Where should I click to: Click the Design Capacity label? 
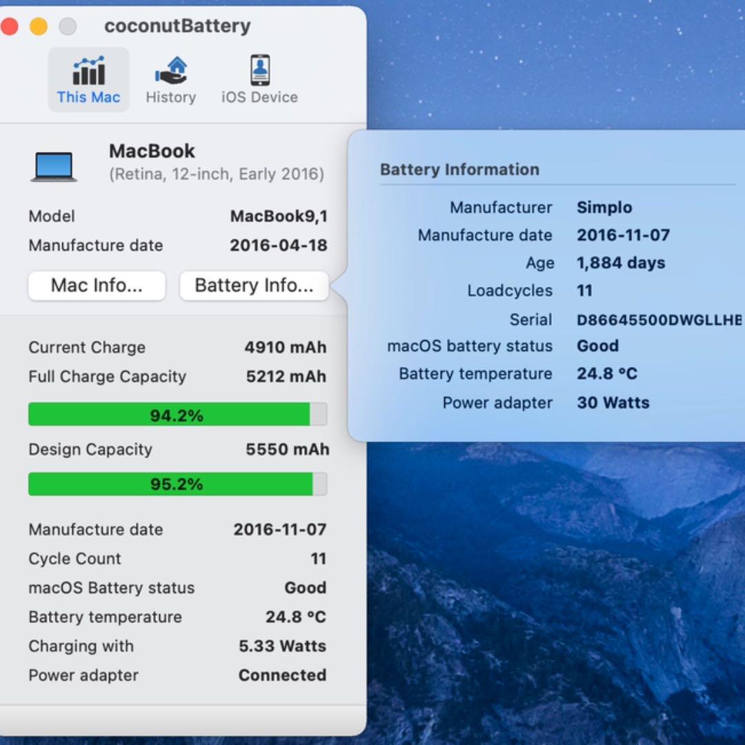click(90, 450)
